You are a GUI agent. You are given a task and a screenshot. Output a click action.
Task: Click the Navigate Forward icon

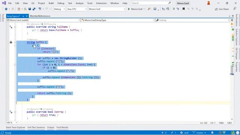13,9
